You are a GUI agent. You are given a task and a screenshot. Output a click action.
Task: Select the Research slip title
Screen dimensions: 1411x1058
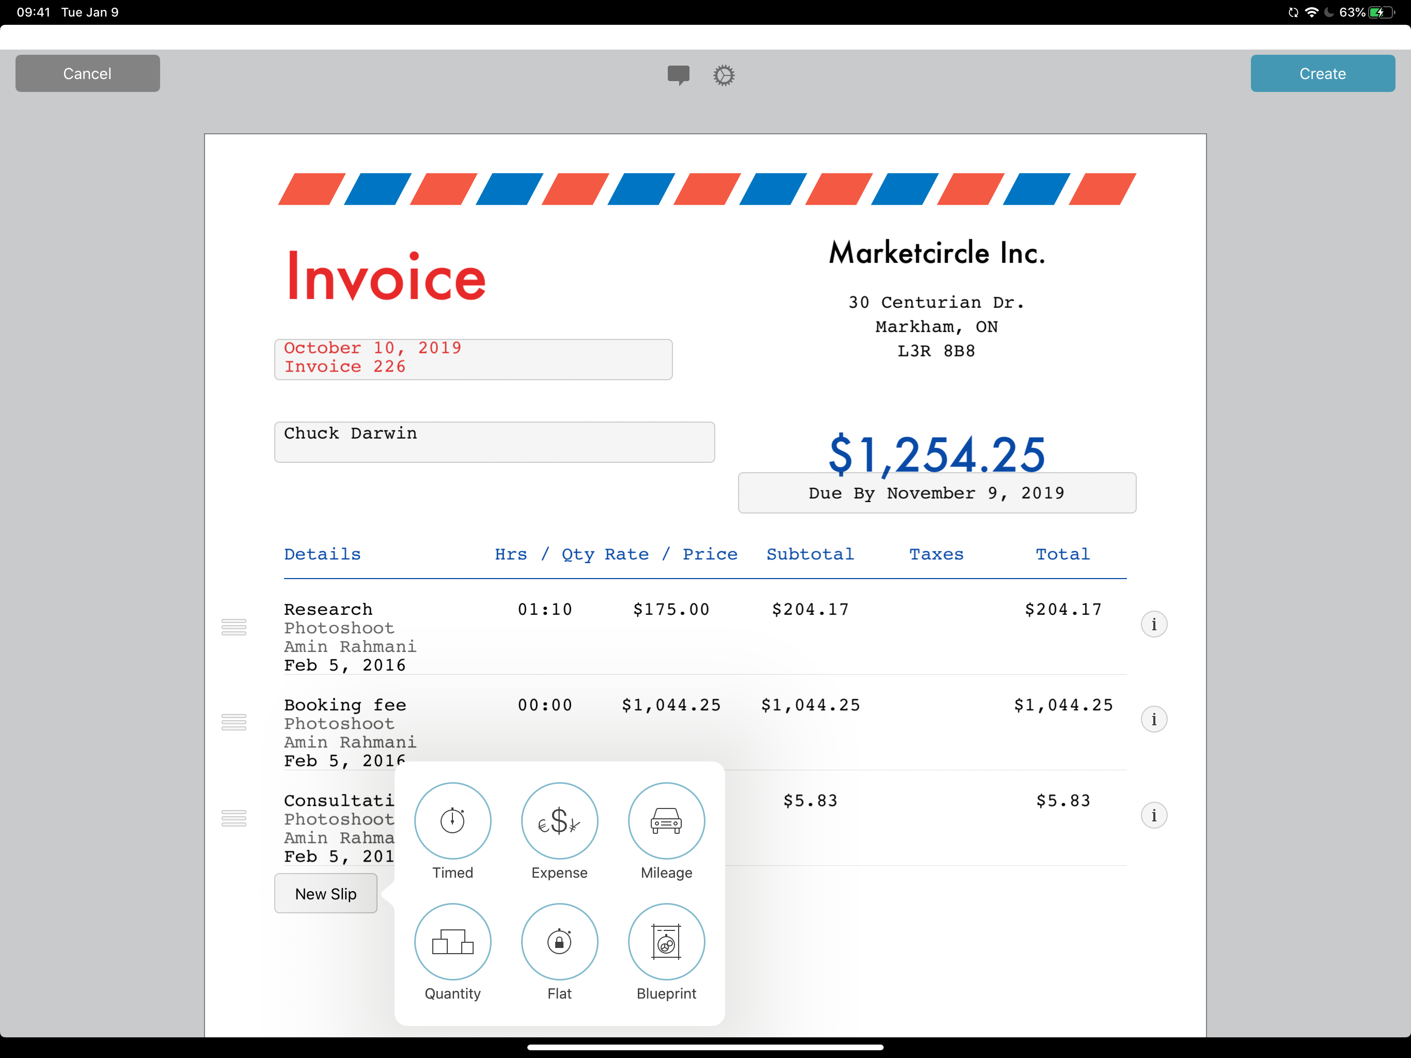[328, 610]
